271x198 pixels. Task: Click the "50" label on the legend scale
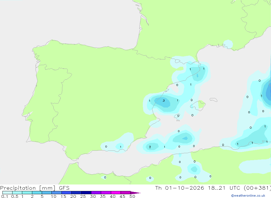click(x=132, y=196)
